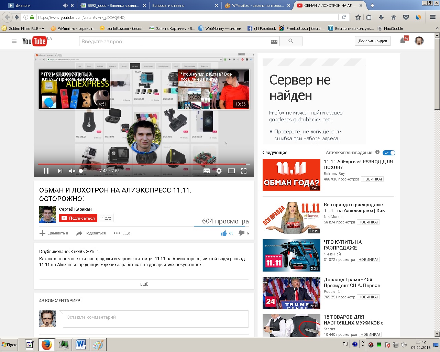Viewport: 440px width, 352px height.
Task: Open Сергей Каракай channel link
Action: (x=75, y=209)
